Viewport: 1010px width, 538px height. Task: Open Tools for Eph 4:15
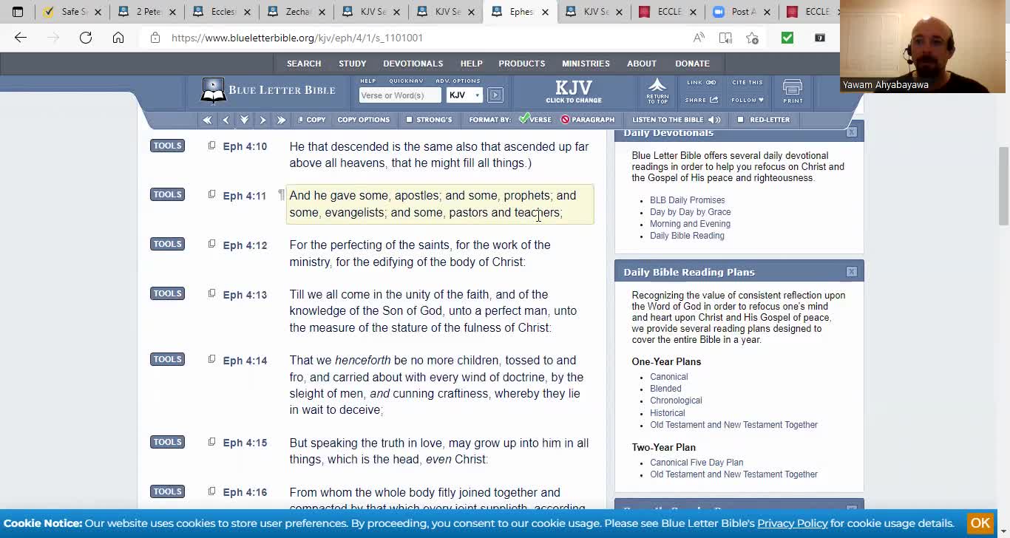coord(167,442)
